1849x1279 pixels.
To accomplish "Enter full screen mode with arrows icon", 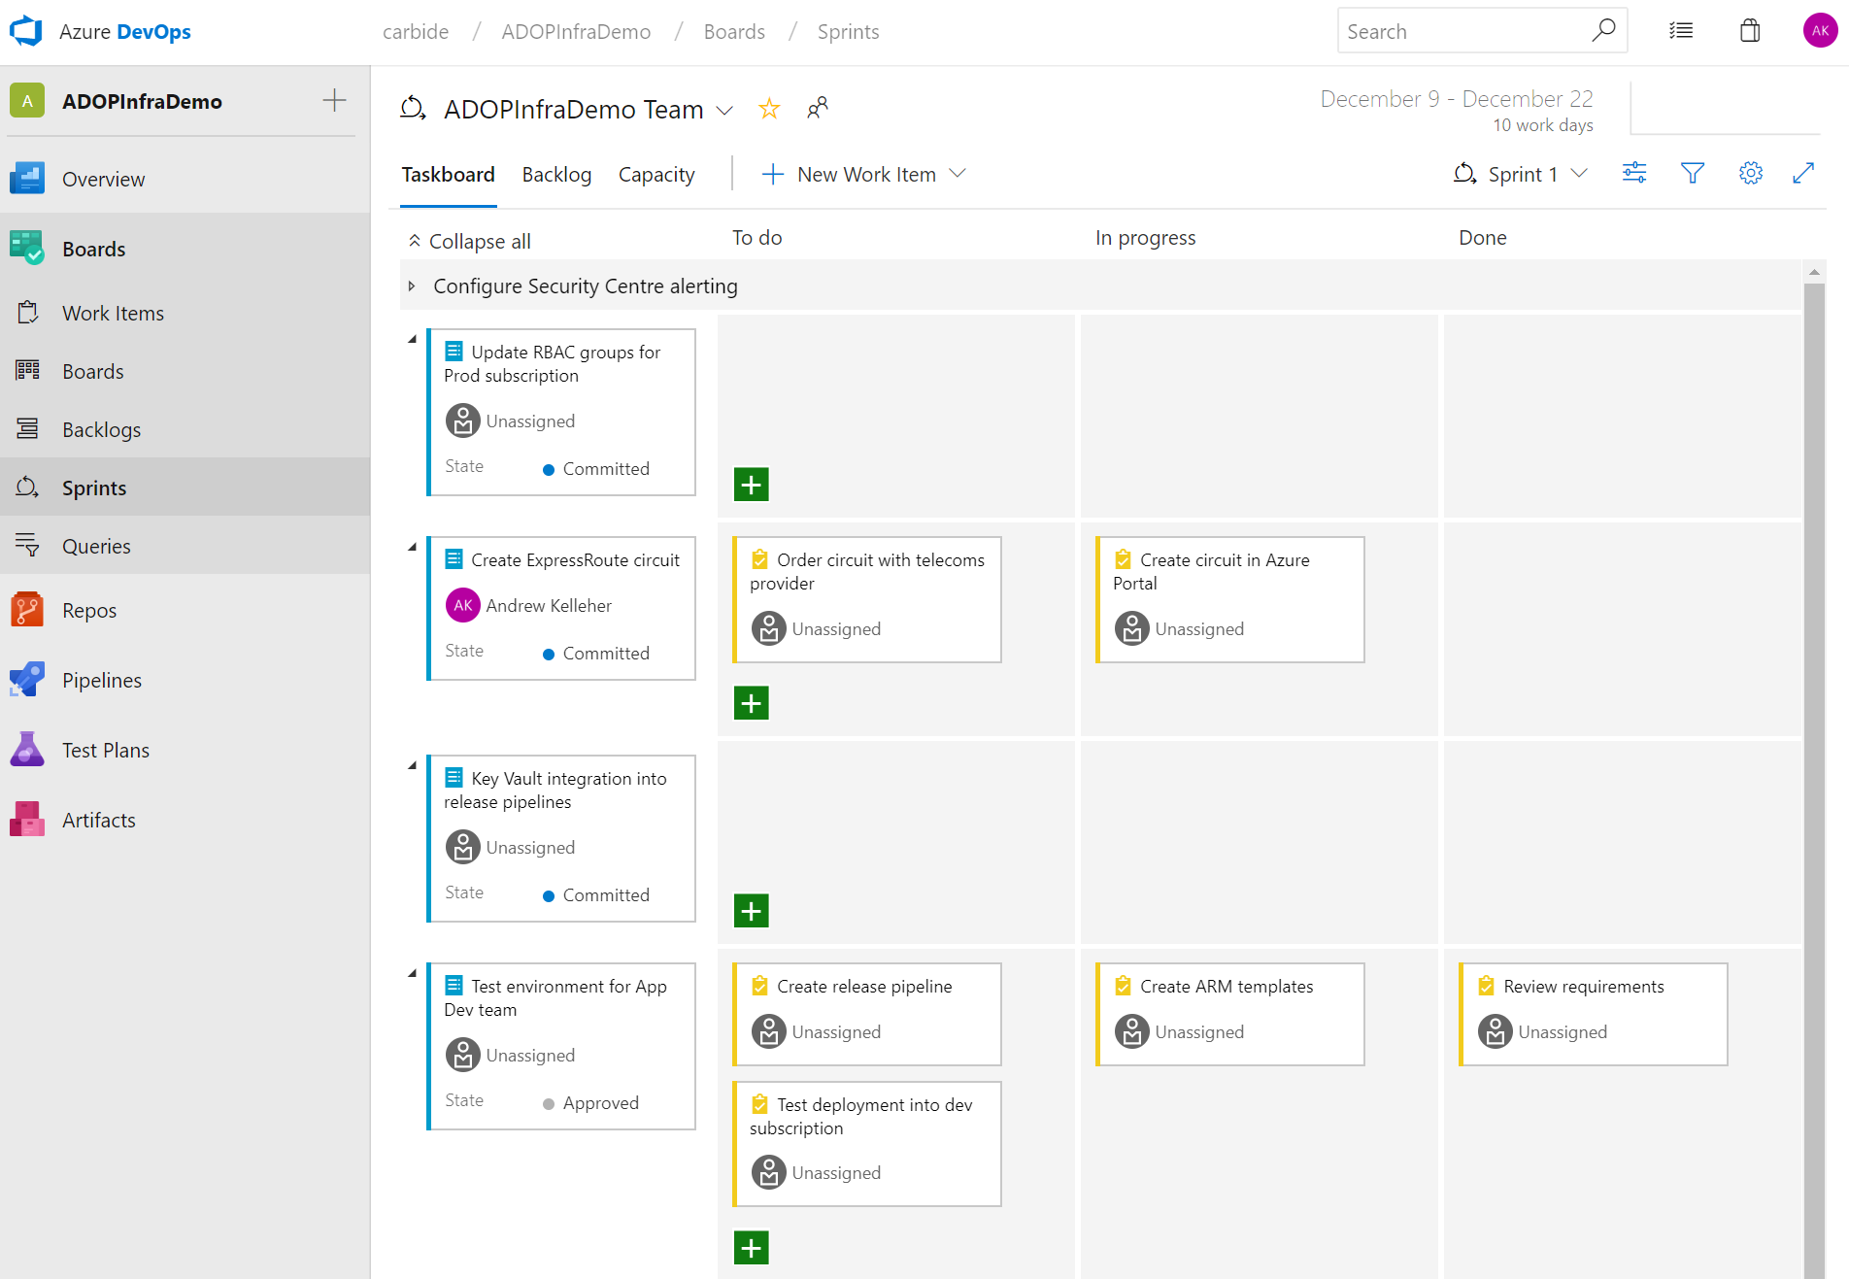I will (x=1803, y=173).
